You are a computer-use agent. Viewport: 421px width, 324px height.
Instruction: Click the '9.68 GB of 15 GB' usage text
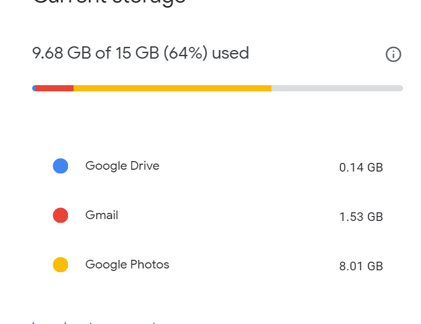tap(96, 53)
